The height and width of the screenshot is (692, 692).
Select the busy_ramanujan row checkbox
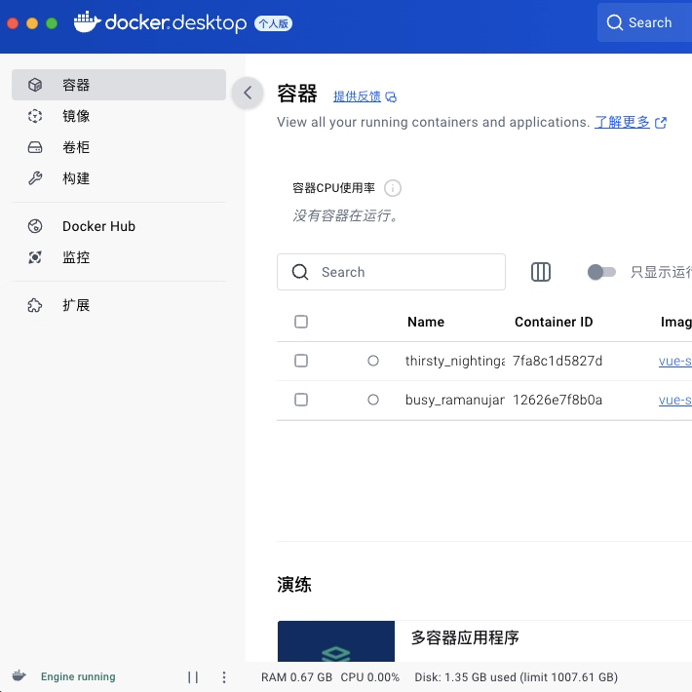tap(301, 400)
